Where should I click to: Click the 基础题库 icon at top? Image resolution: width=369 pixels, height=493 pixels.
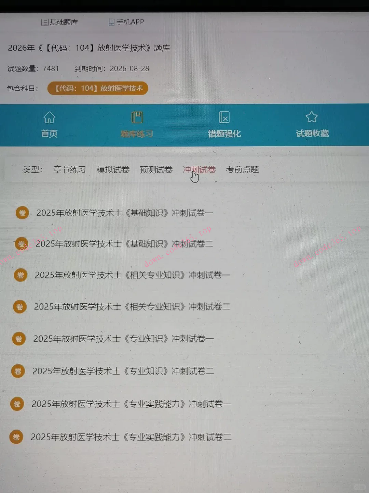(44, 22)
